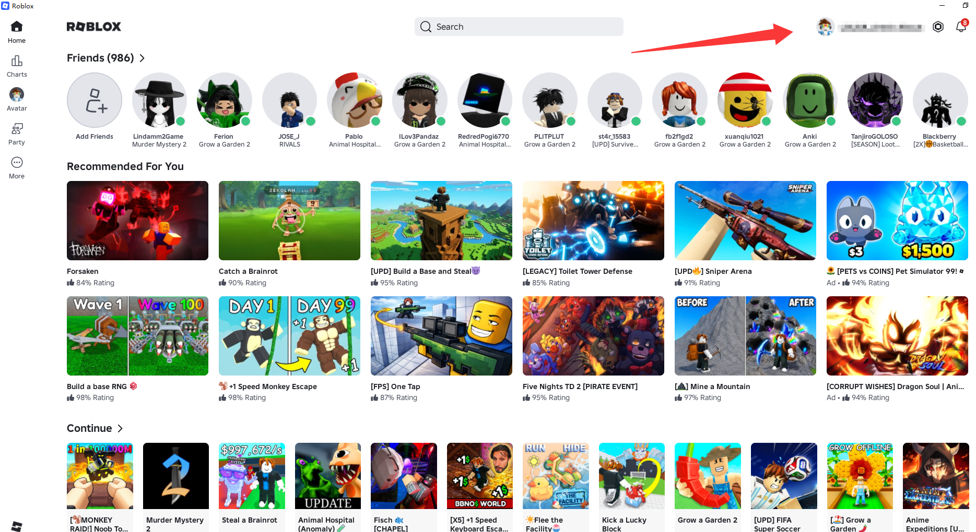Click the Add Friends label
Screen dimensions: 976x532
coord(95,137)
